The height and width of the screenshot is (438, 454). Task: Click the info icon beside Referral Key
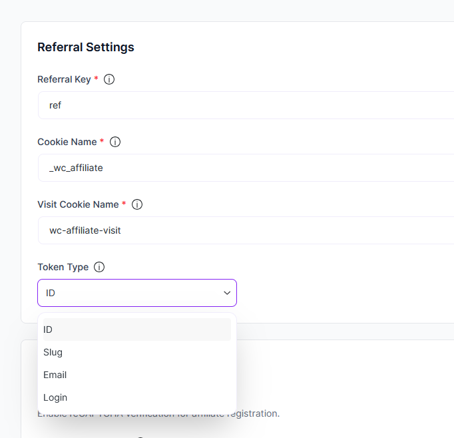[x=109, y=79]
